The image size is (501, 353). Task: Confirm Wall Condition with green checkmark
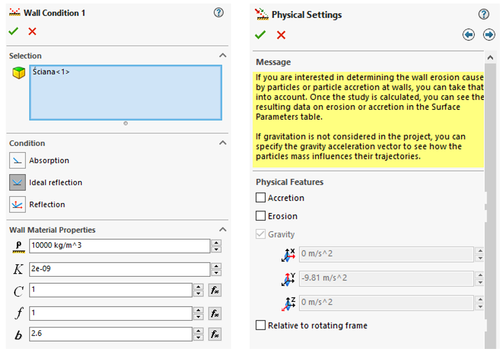(13, 32)
